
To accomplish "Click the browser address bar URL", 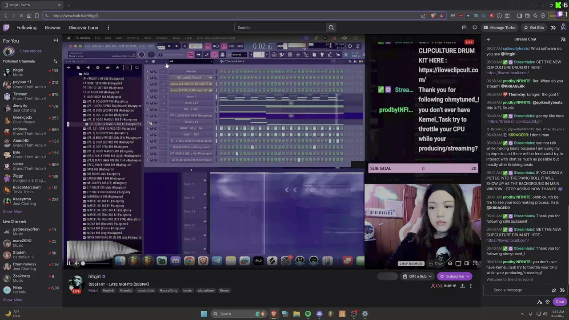I will [x=75, y=16].
